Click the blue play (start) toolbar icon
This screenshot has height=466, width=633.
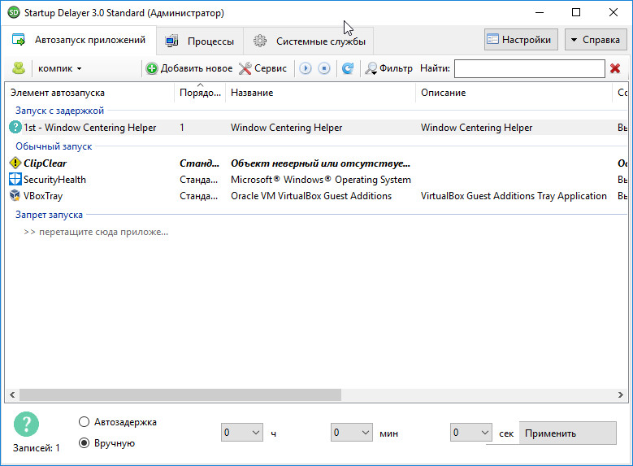(x=306, y=68)
